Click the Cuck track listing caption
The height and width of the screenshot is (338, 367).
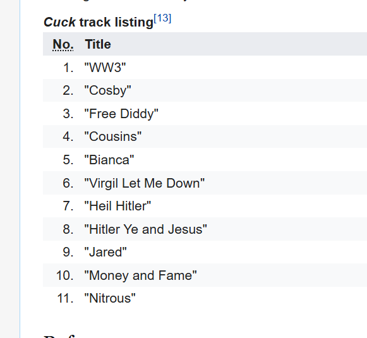[x=99, y=23]
